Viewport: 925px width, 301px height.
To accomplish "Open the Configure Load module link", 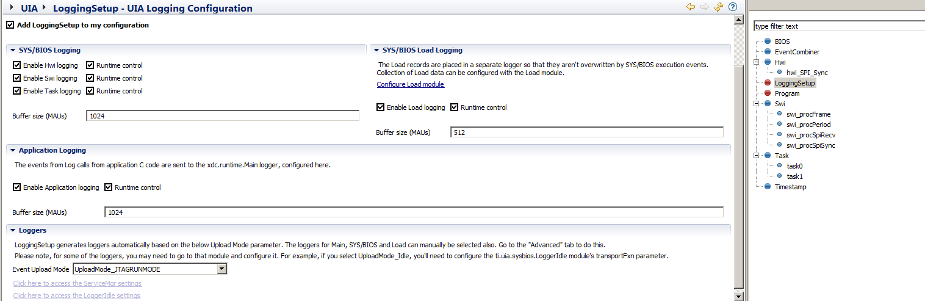I will (x=410, y=84).
